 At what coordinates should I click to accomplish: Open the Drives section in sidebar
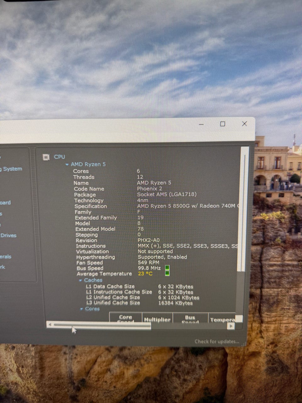click(8, 235)
